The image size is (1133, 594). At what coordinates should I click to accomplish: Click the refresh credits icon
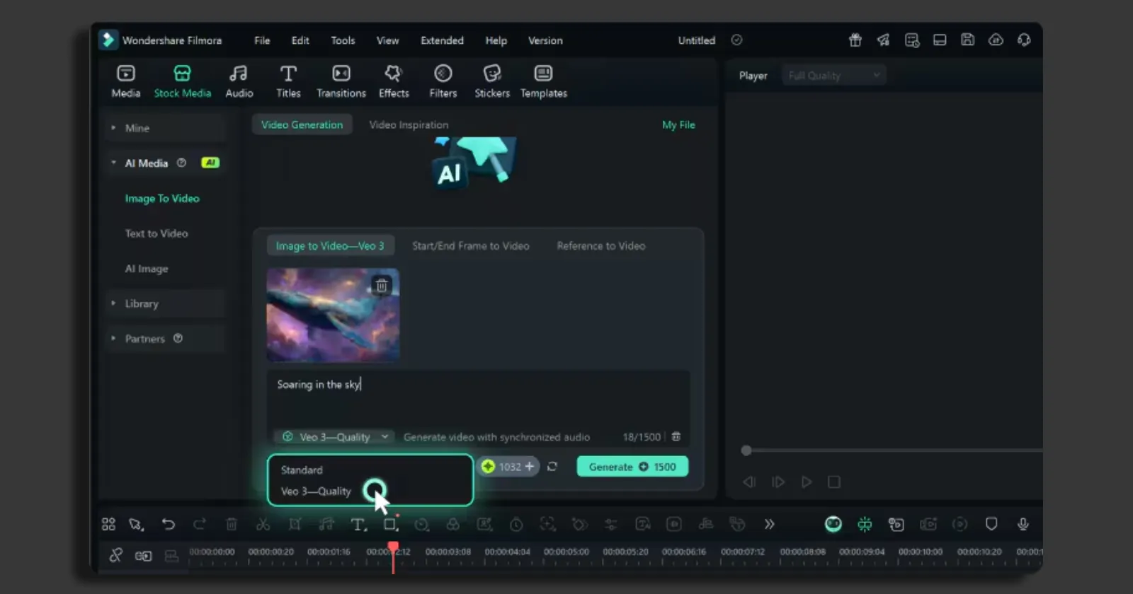552,467
